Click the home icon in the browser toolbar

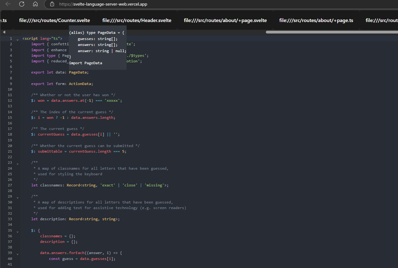(x=35, y=4)
